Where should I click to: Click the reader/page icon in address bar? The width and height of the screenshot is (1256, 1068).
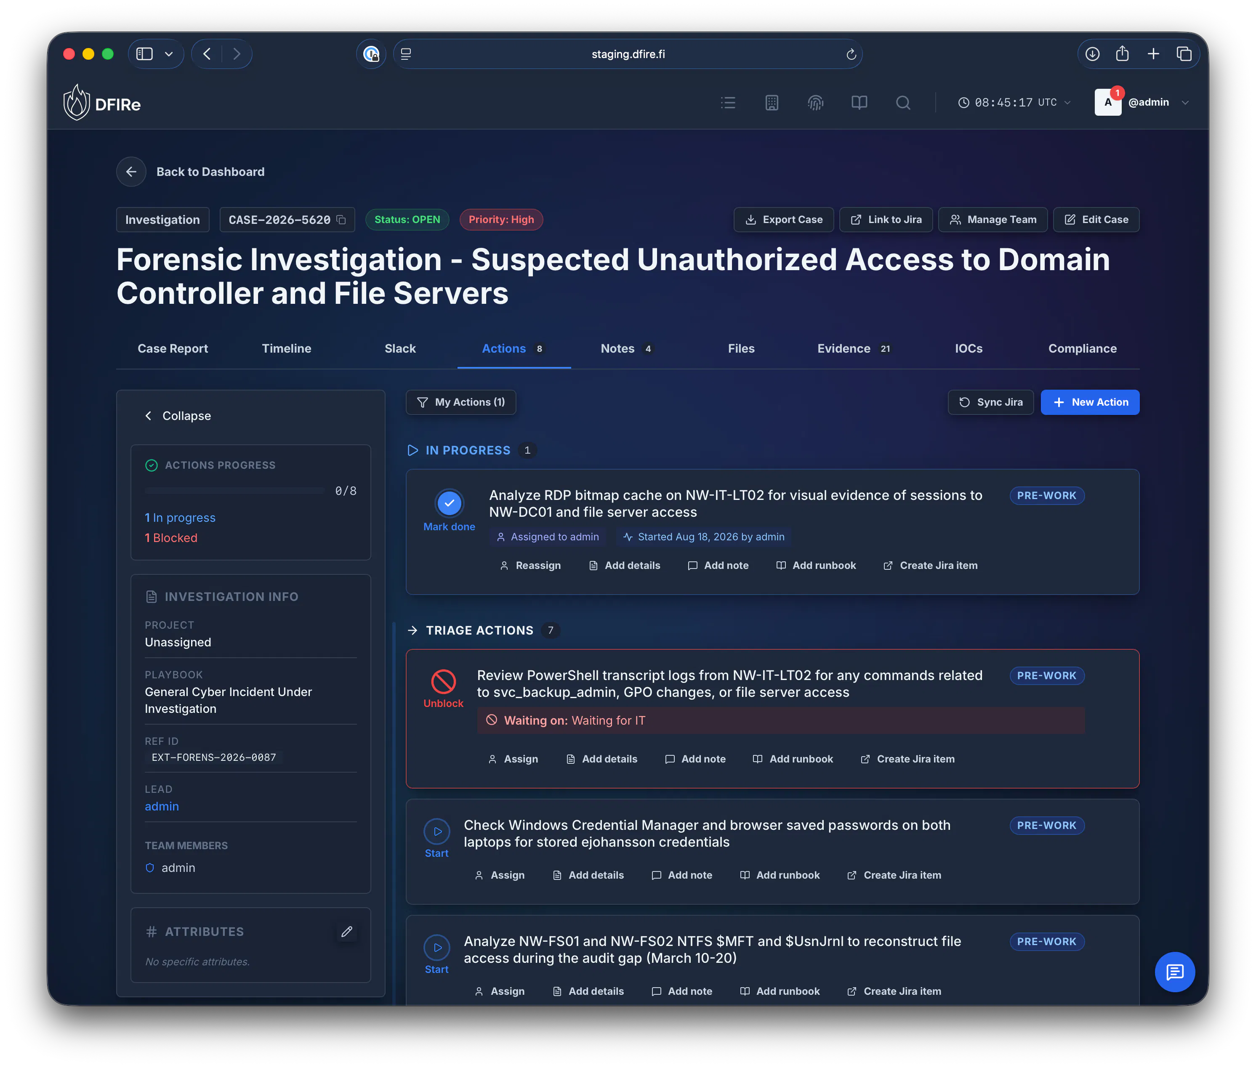[406, 54]
